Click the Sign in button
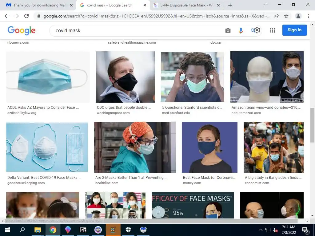Image resolution: width=315 pixels, height=236 pixels. 294,30
